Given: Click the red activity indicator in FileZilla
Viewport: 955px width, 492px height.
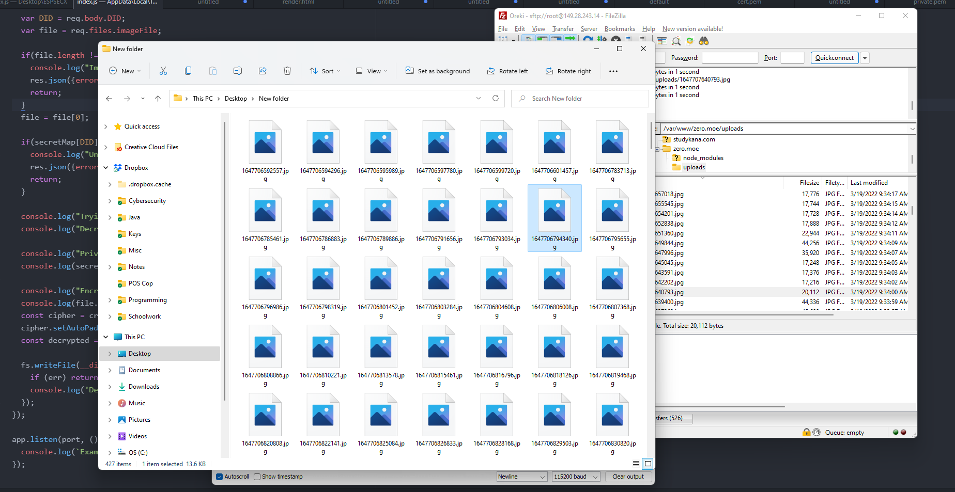Looking at the screenshot, I should click(903, 432).
